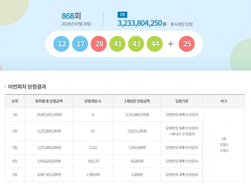Click the per-game amount 5,000원
Viewport: 251px width, 184px height.
137,174
